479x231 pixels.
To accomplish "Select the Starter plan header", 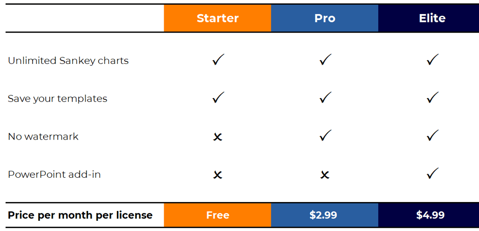I will coord(218,18).
